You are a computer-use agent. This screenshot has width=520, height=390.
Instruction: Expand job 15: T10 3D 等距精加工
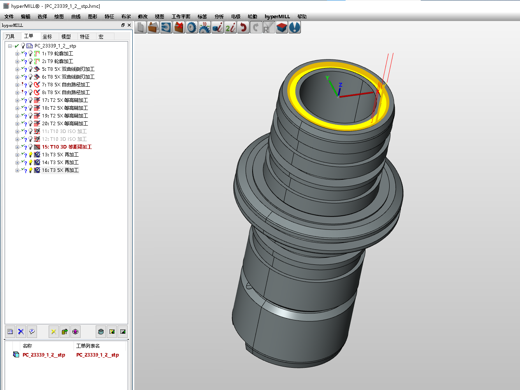[17, 147]
